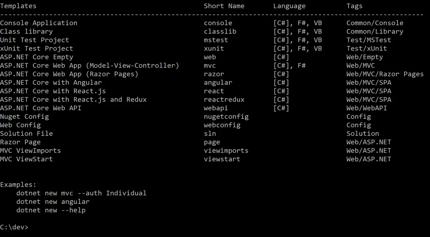Click the 'webapi' short name
The height and width of the screenshot is (237, 430).
pos(216,108)
